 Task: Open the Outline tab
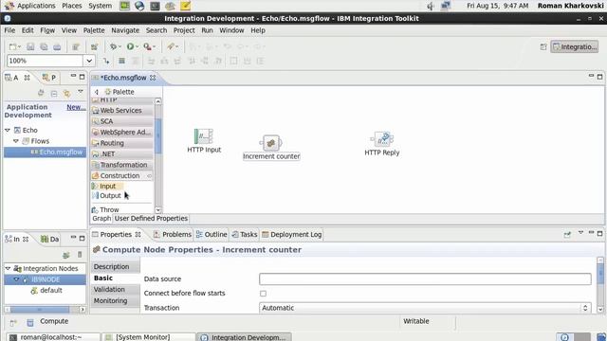coord(212,234)
